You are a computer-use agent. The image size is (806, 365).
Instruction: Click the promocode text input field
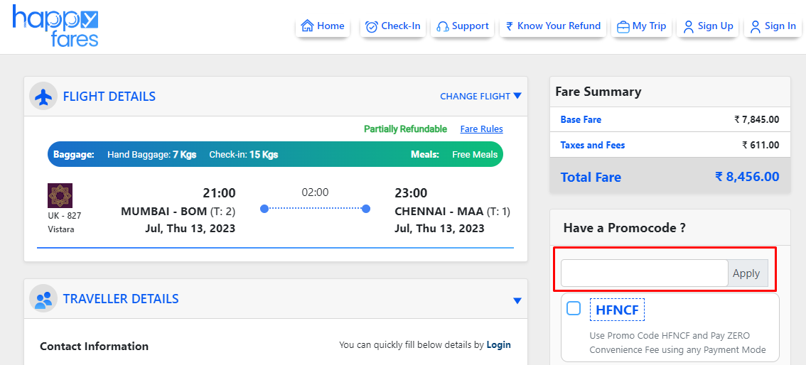[644, 273]
